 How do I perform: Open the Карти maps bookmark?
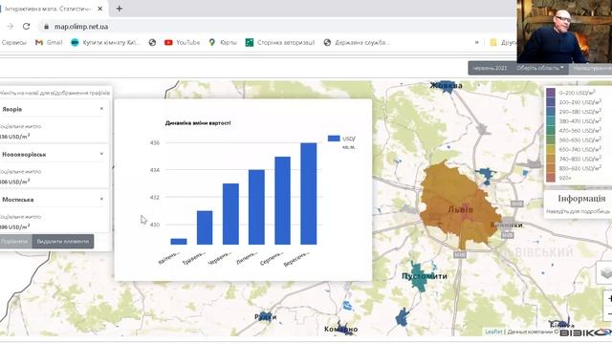point(223,42)
